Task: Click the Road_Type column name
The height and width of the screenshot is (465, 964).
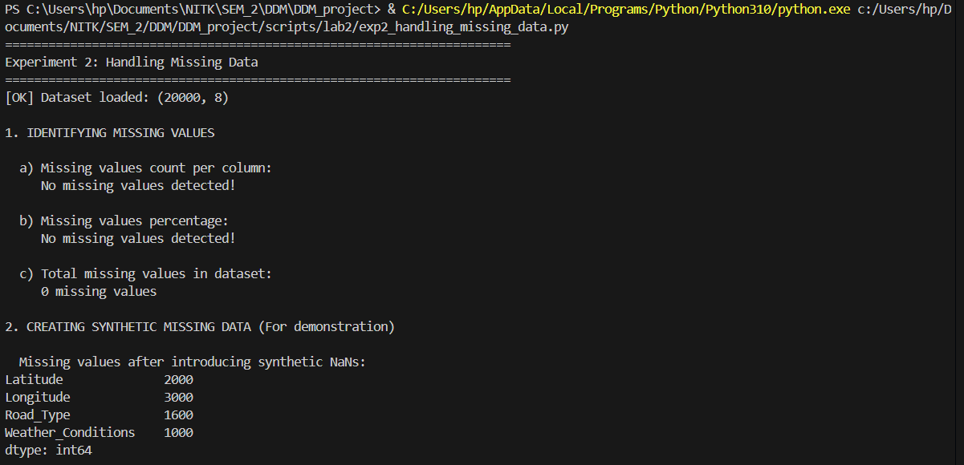Action: click(x=38, y=415)
